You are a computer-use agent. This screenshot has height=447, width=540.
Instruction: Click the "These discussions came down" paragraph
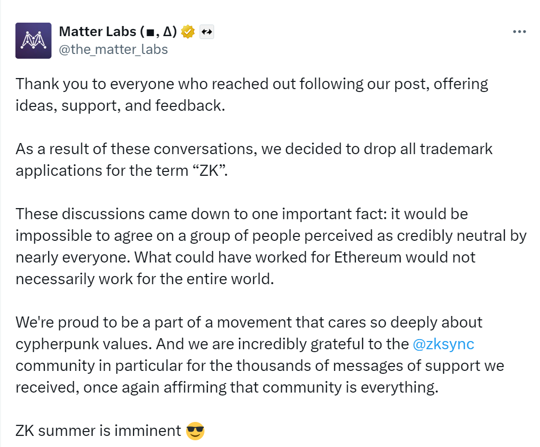tap(271, 247)
